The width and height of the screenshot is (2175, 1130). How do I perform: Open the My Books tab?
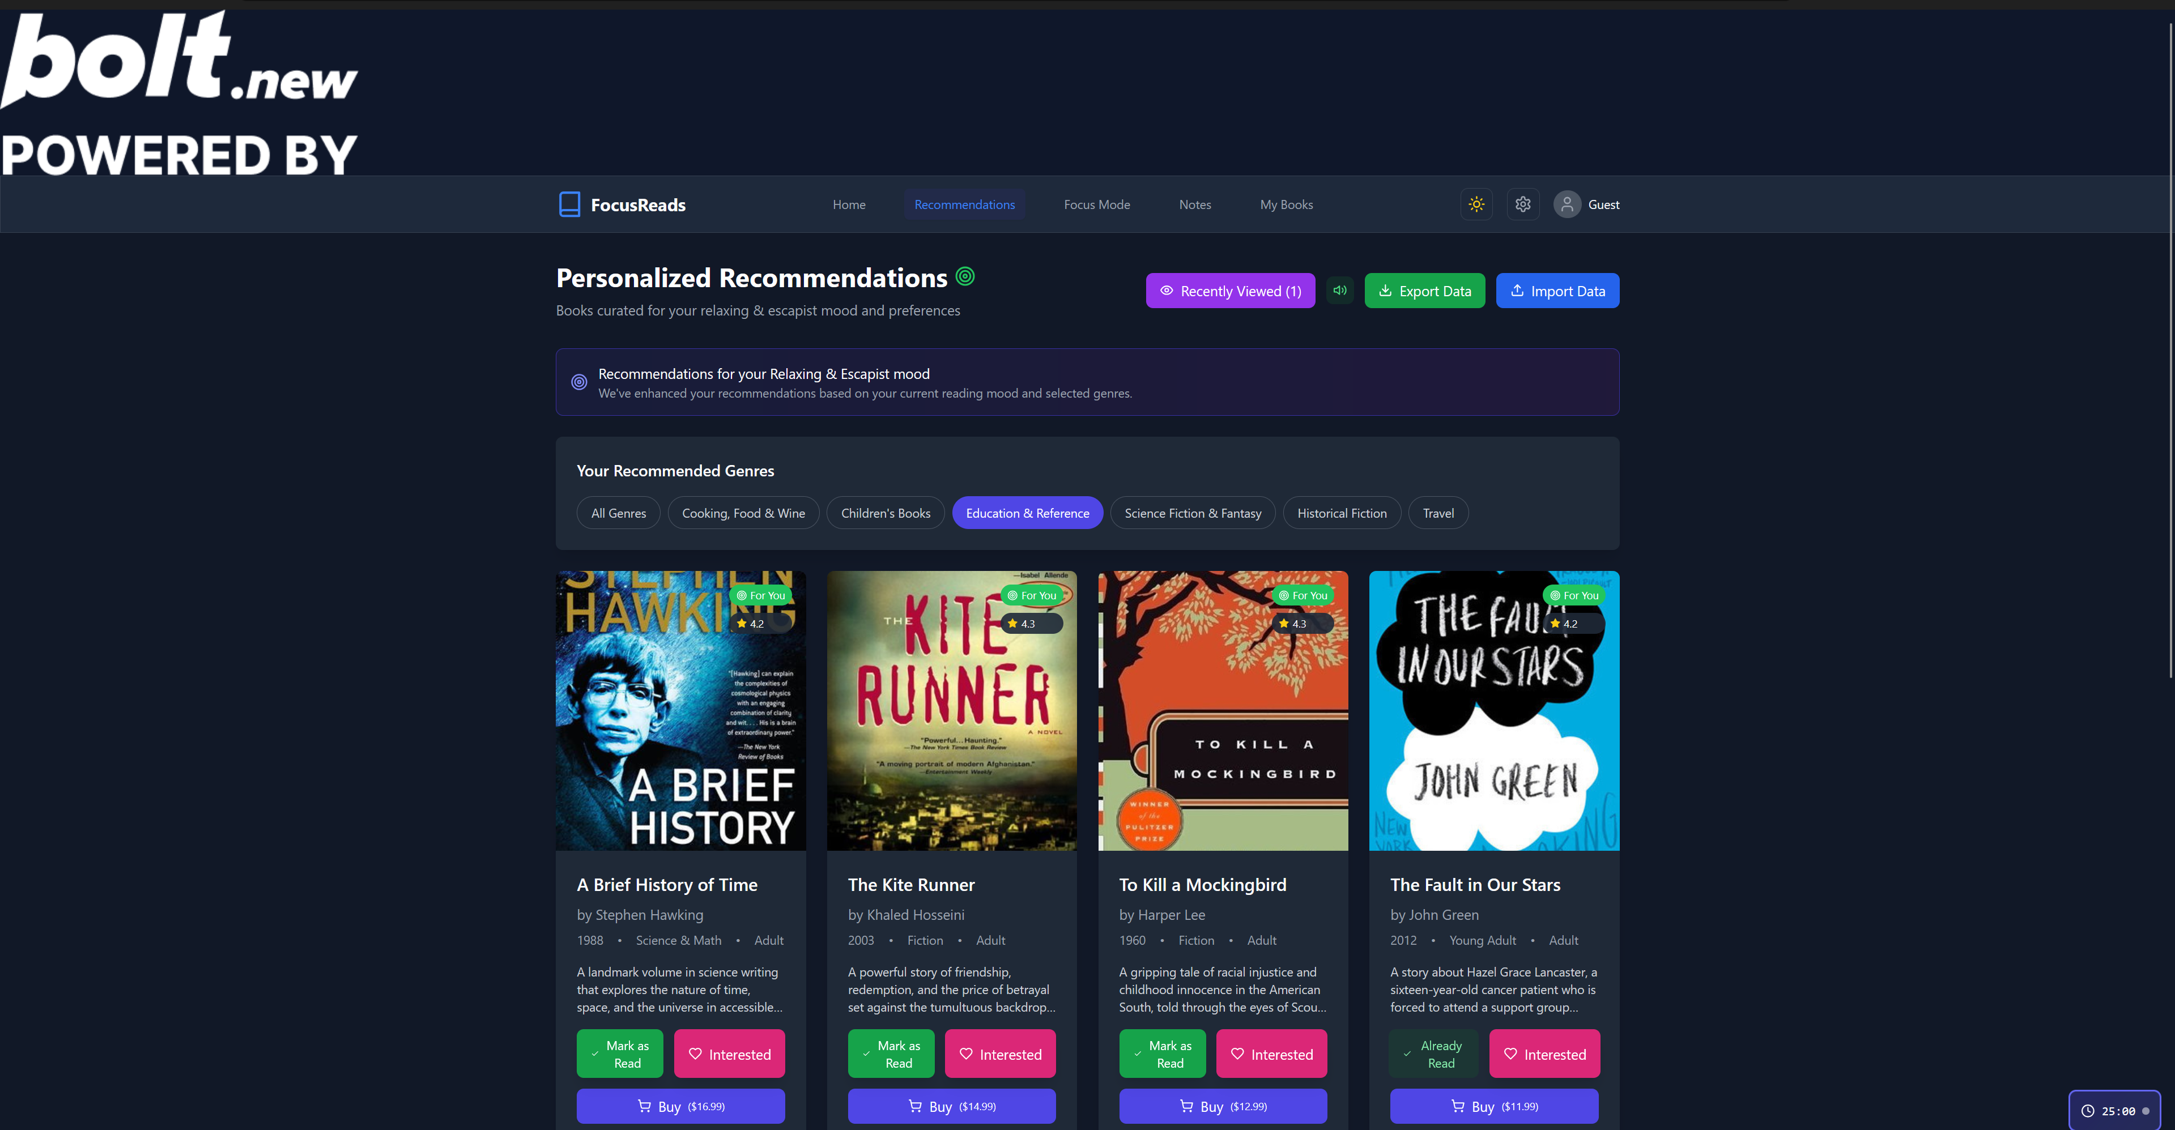(x=1286, y=204)
